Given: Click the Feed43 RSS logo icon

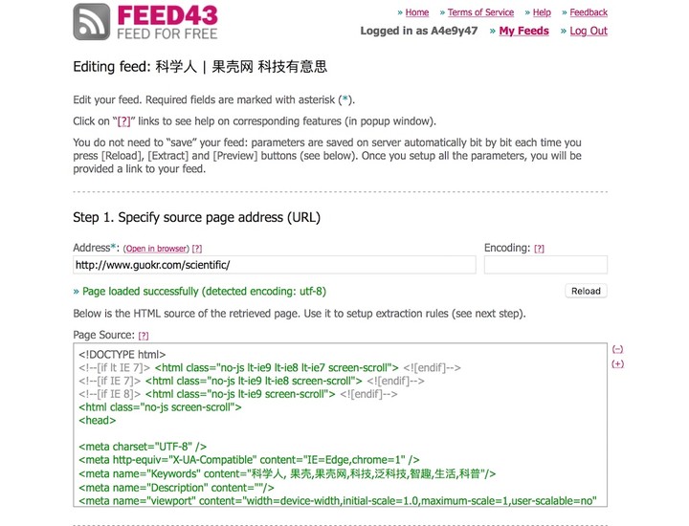Looking at the screenshot, I should tap(92, 22).
